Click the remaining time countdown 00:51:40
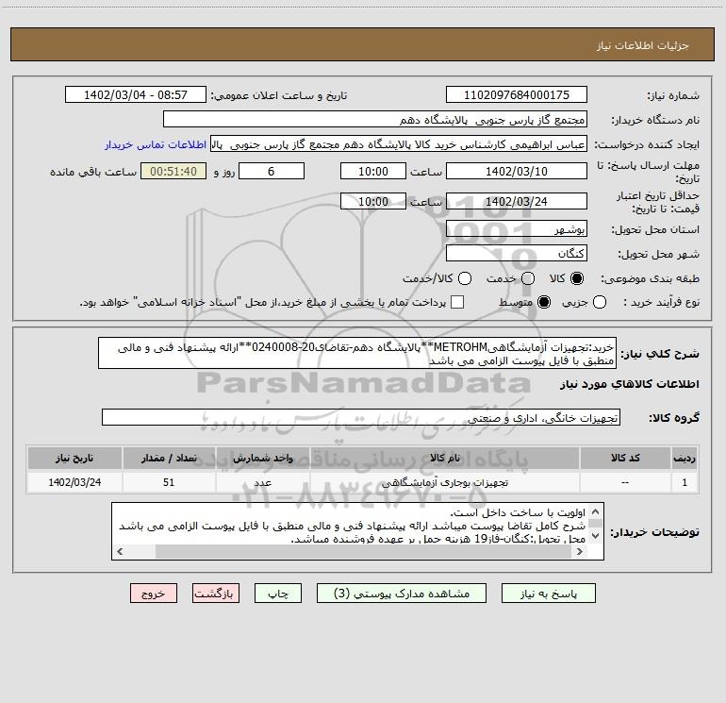Image resolution: width=726 pixels, height=703 pixels. click(173, 171)
